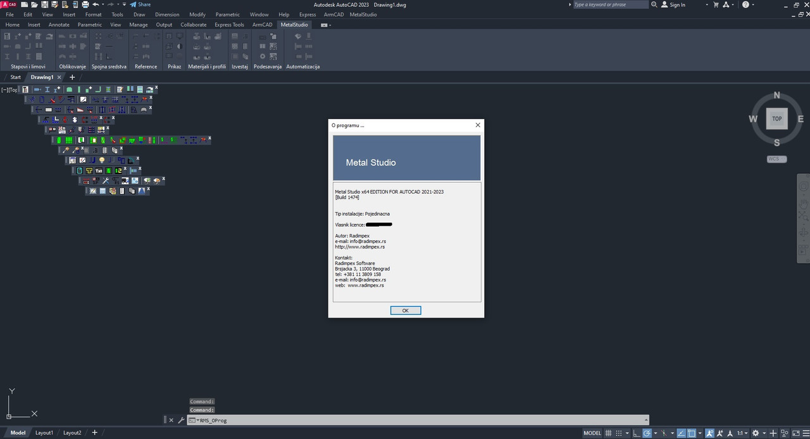Click the viewport [-] controls label

pos(5,90)
